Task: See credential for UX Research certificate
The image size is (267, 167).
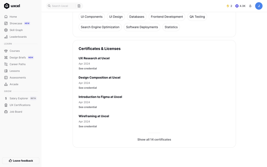Action: click(88, 68)
